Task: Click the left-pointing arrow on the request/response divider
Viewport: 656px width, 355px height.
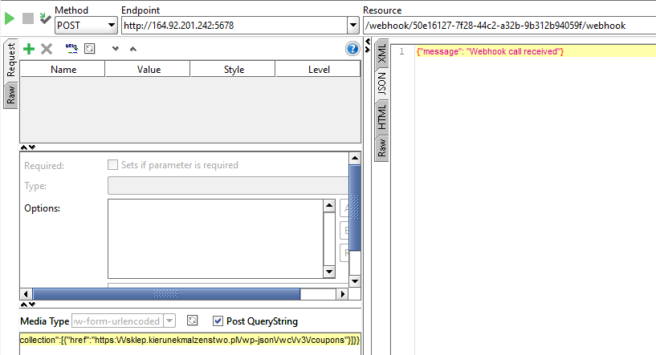Action: (367, 42)
